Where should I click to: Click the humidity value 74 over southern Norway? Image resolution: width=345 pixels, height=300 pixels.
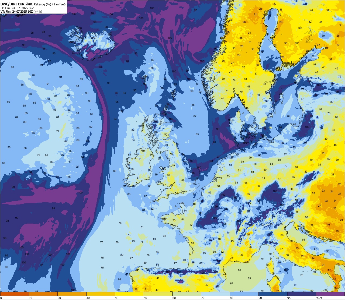pyautogui.click(x=234, y=80)
